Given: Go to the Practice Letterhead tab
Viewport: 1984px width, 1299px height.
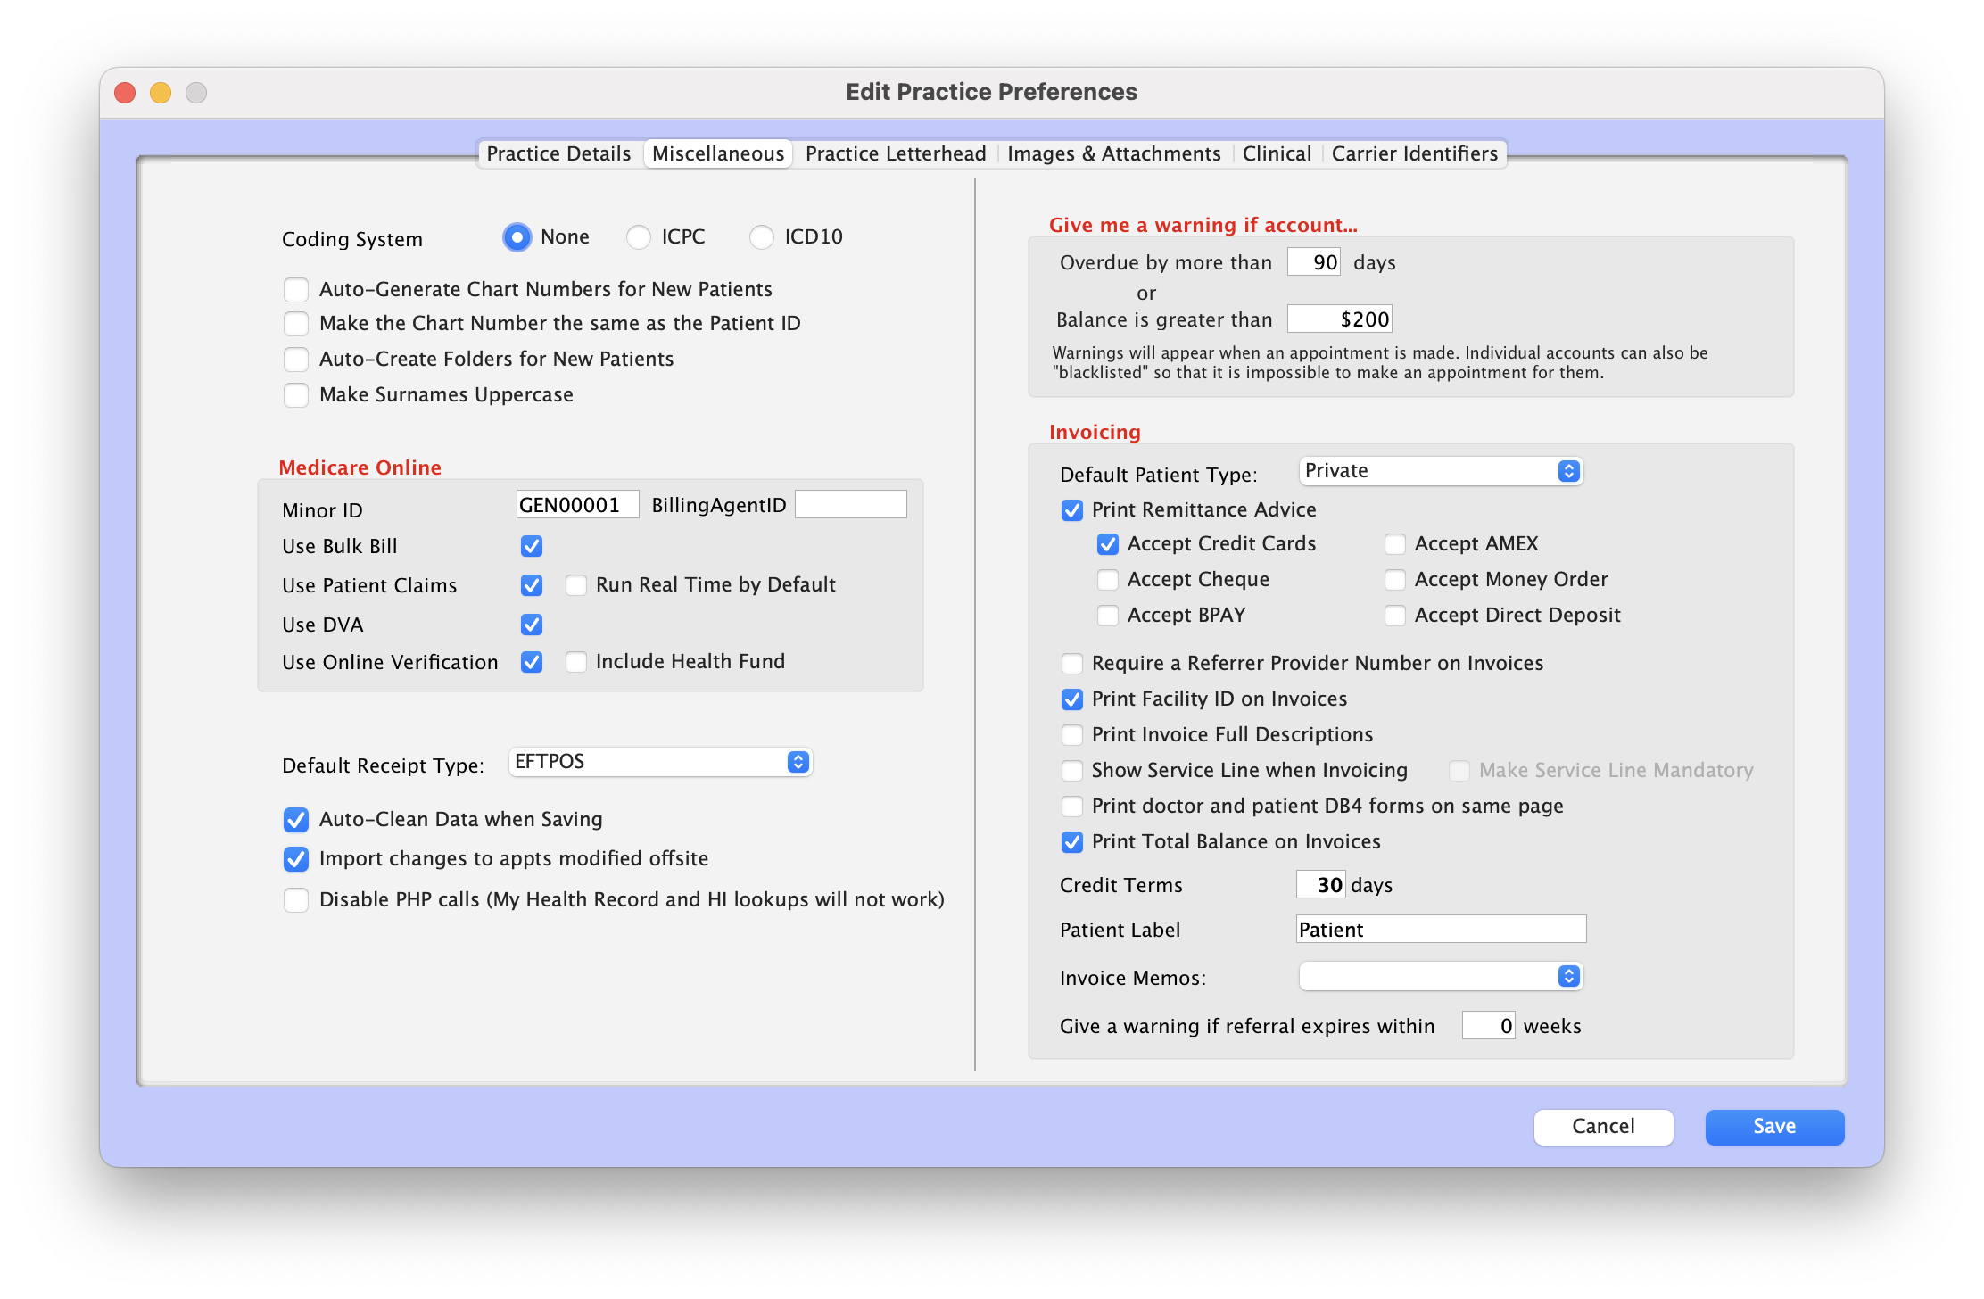Looking at the screenshot, I should 896,153.
